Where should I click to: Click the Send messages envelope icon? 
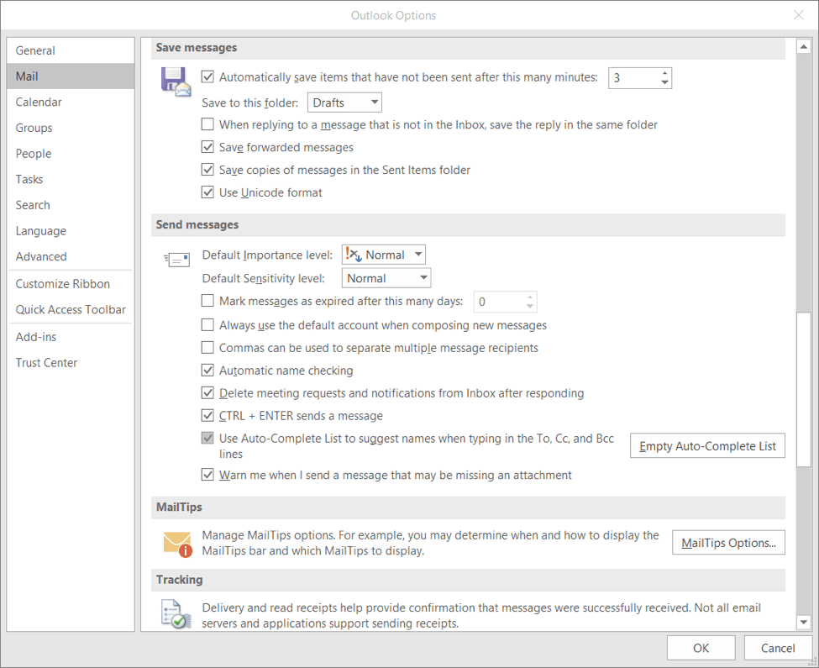pos(176,260)
